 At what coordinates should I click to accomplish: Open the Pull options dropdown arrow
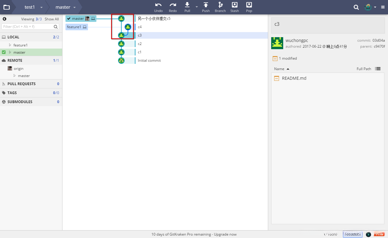pos(197,7)
